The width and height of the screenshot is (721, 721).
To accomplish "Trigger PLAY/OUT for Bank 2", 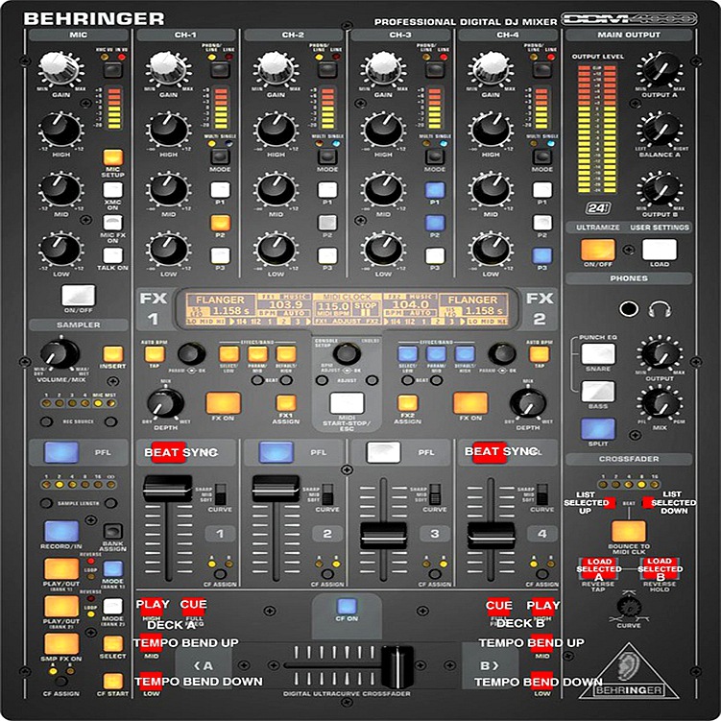I will coord(61,607).
